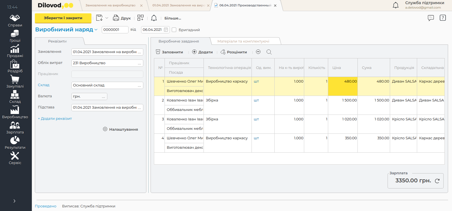Recalculate salary with the refresh icon
The image size is (452, 211).
437,181
